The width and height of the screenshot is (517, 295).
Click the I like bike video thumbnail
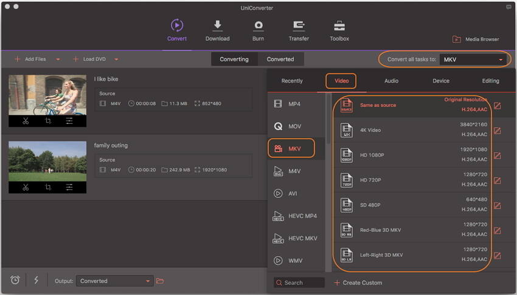47,95
